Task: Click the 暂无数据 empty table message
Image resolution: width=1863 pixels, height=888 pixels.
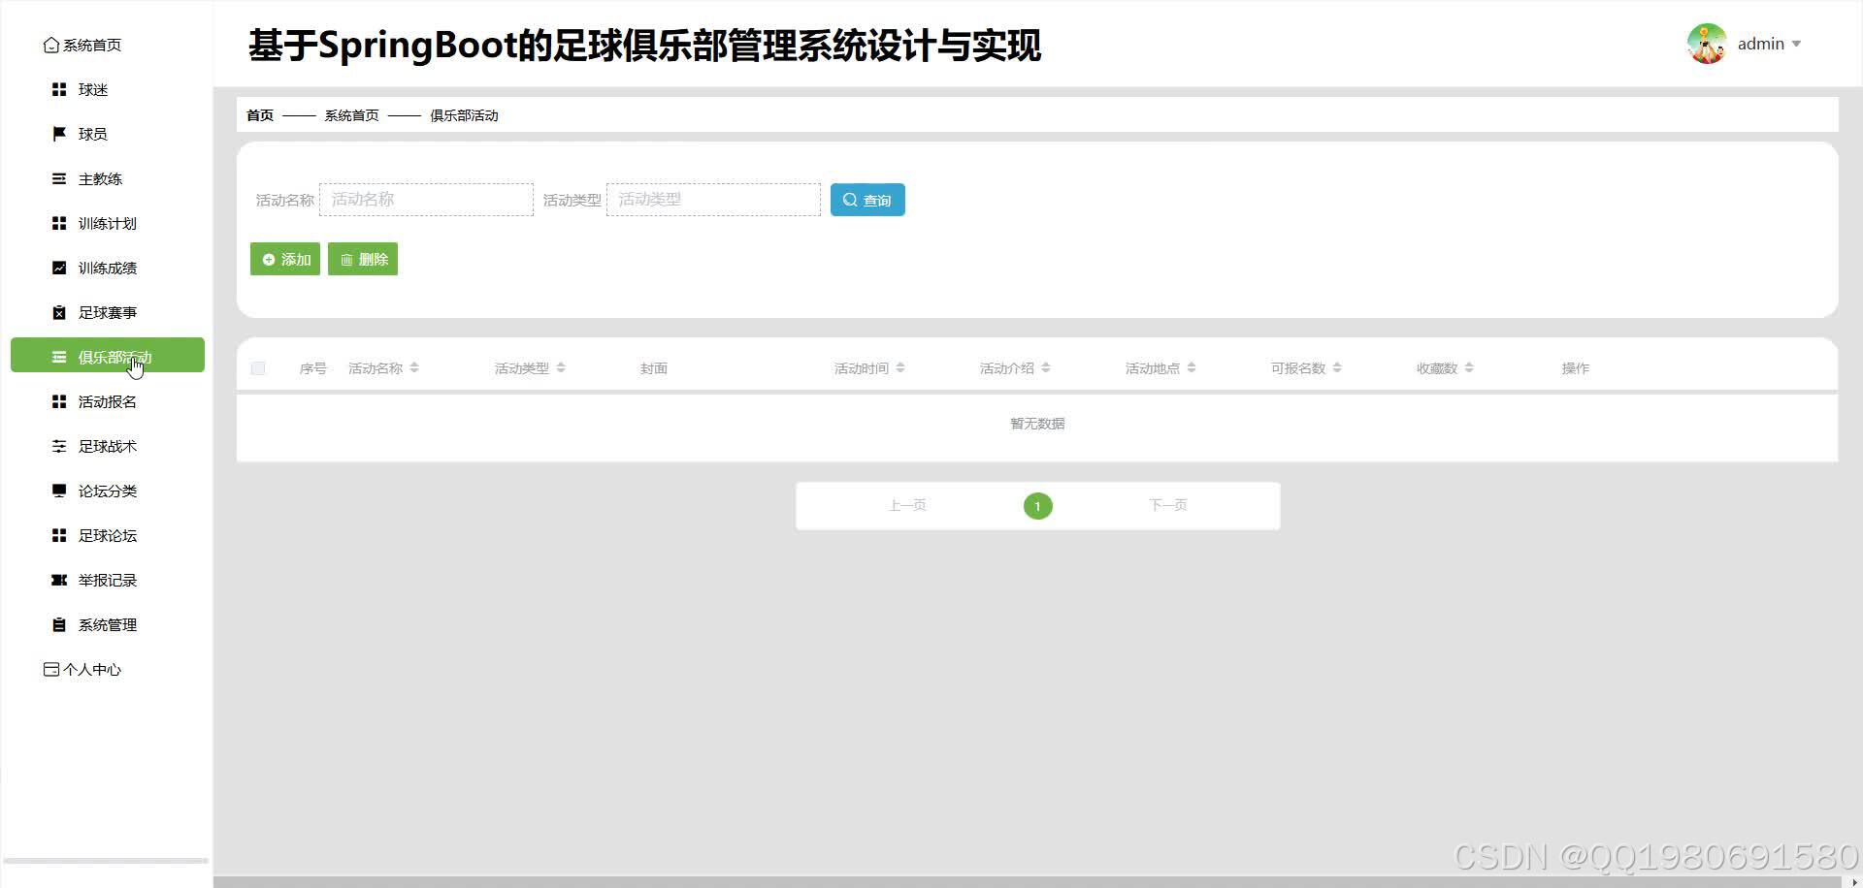Action: [1037, 424]
